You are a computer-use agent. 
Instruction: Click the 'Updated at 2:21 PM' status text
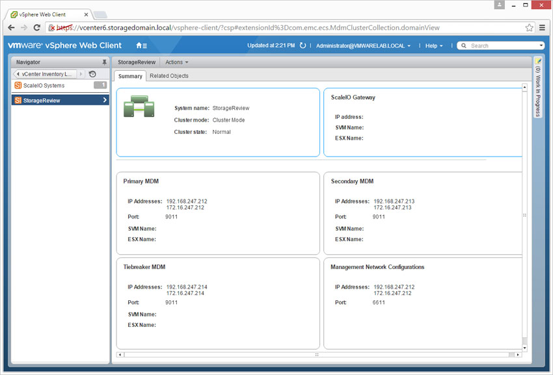pyautogui.click(x=271, y=45)
